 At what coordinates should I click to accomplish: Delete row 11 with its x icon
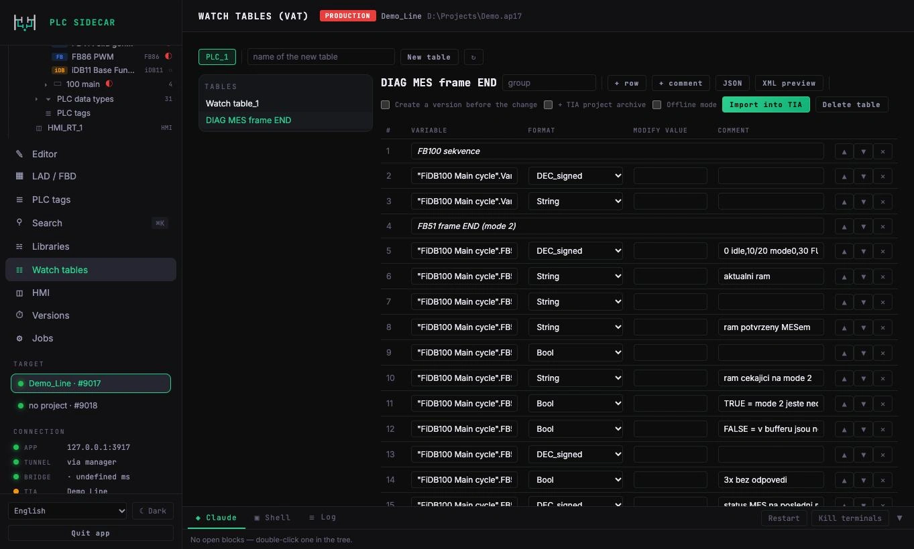coord(883,404)
